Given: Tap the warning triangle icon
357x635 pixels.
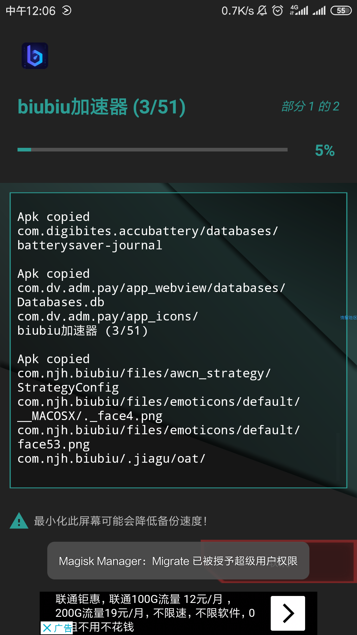Looking at the screenshot, I should (19, 521).
